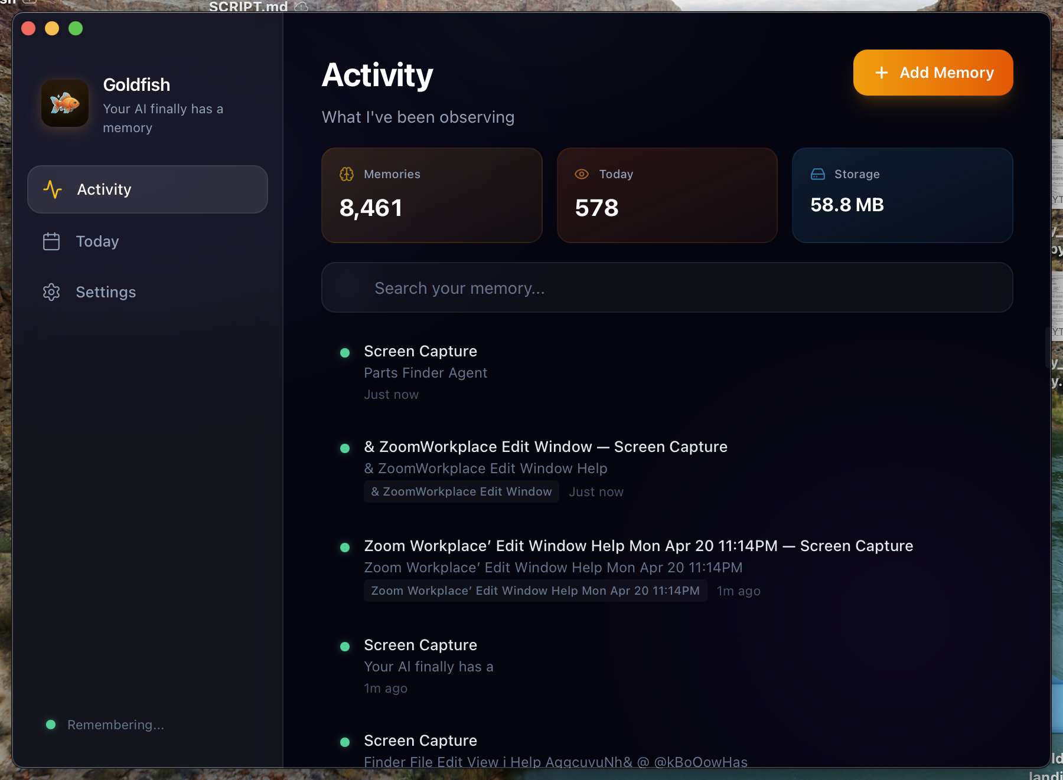Click the Activity page heading
Image resolution: width=1063 pixels, height=780 pixels.
(377, 76)
